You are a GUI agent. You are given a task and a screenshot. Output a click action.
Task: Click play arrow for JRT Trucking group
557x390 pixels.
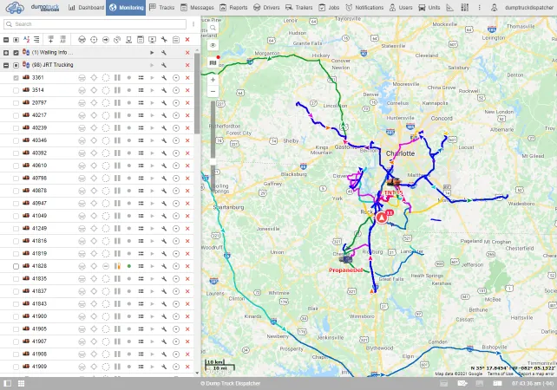[x=153, y=65]
